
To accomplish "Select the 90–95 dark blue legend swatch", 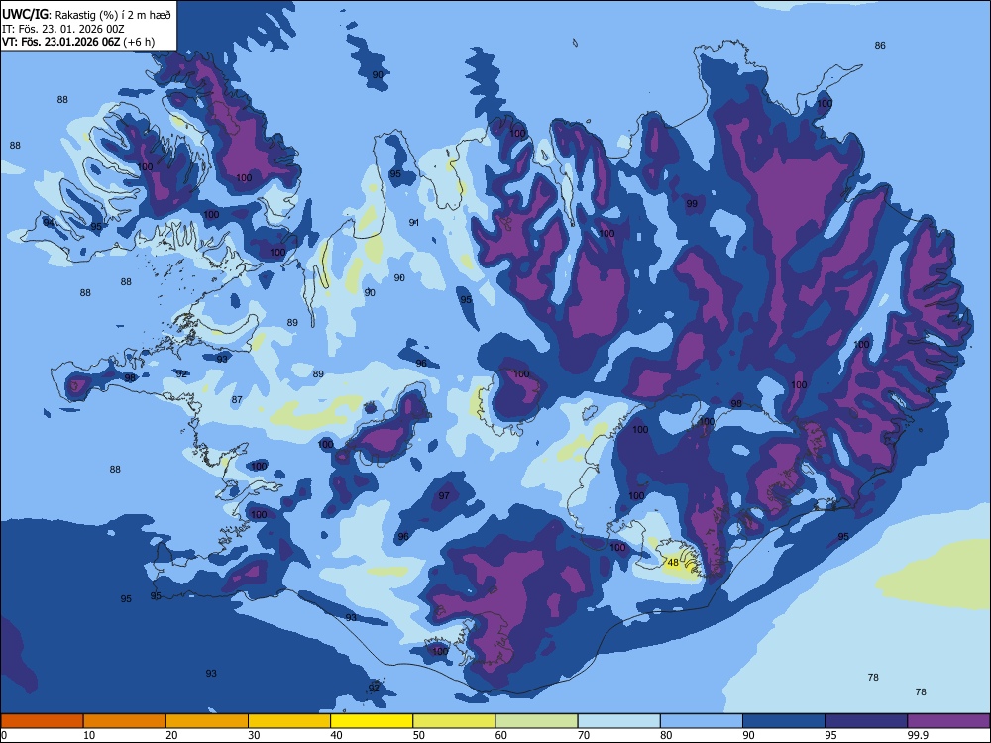I will (x=784, y=721).
